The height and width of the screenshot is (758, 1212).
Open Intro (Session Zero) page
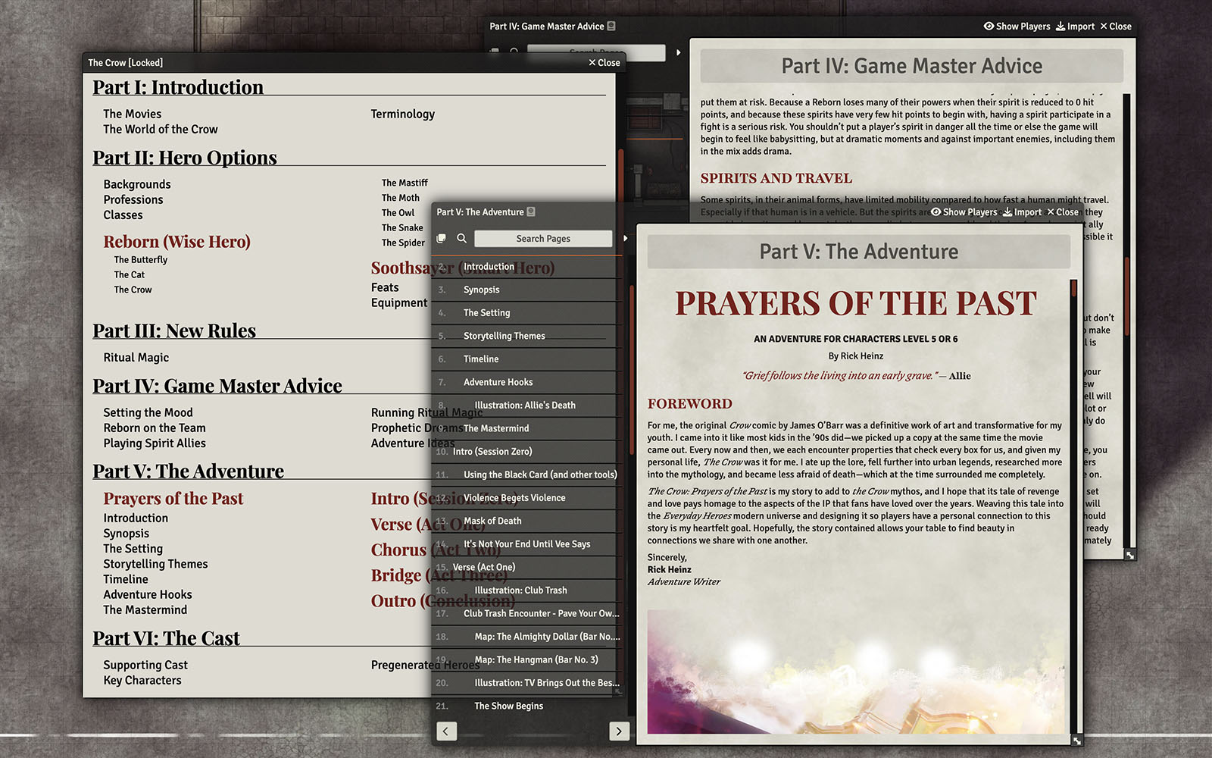coord(528,451)
